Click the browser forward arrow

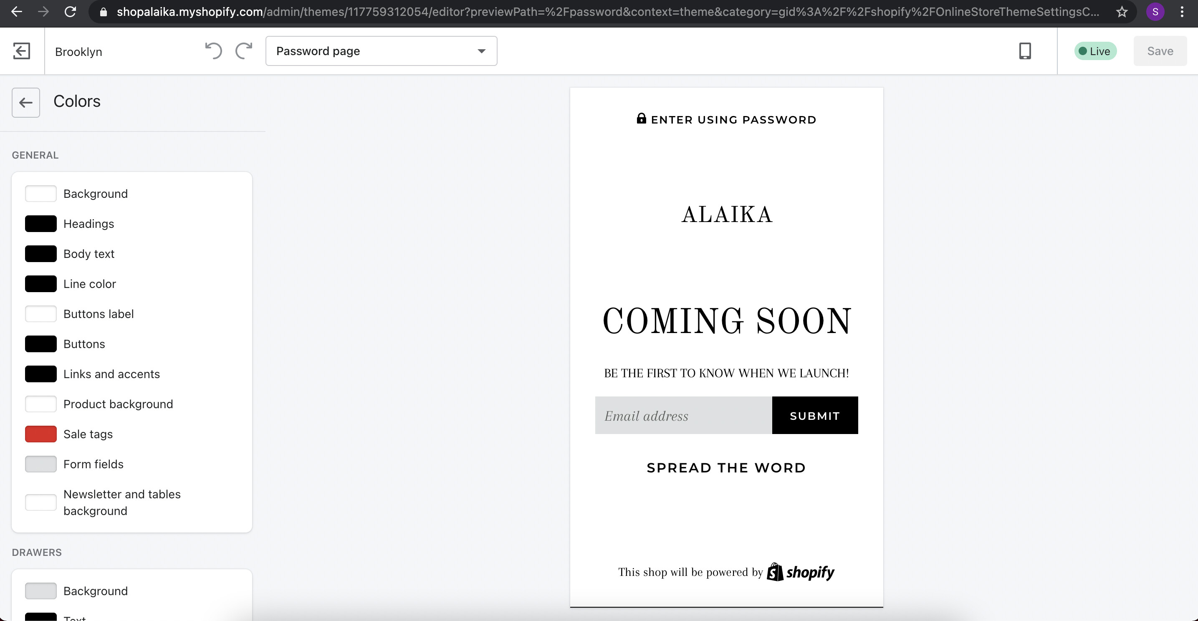click(43, 12)
